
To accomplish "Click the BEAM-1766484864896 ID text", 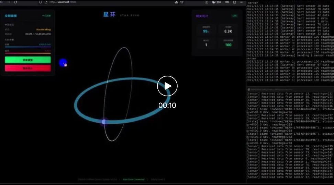I will (x=38, y=34).
